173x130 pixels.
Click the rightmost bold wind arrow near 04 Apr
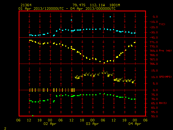133,82
